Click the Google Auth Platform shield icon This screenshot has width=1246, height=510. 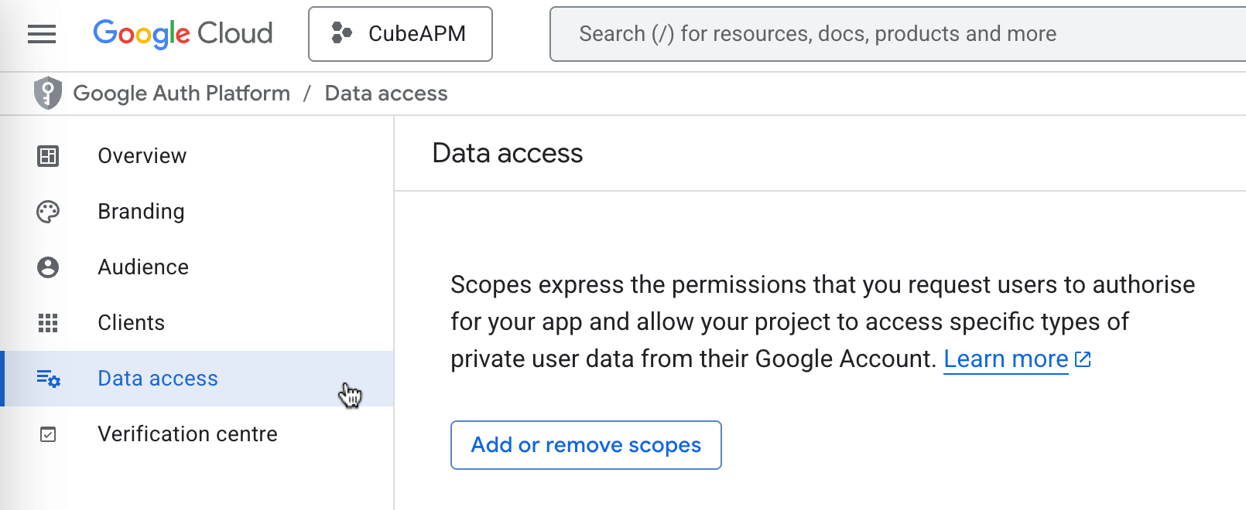[x=48, y=93]
